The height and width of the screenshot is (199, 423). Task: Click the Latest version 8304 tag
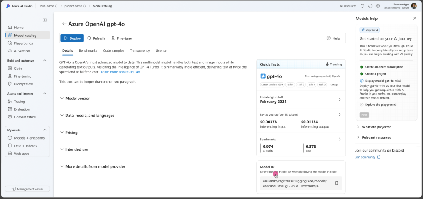(272, 85)
